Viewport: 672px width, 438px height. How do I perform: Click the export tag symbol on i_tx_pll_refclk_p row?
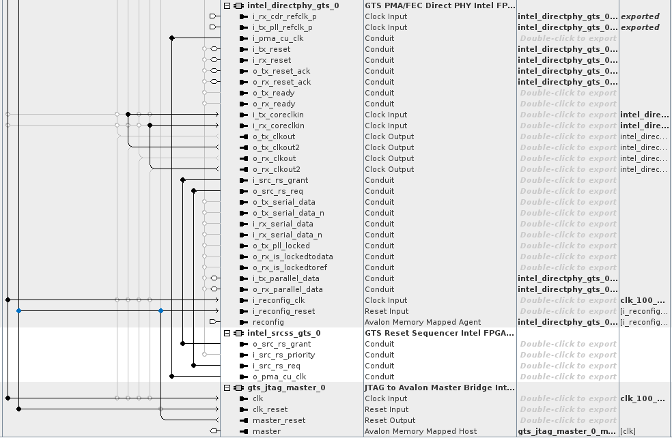(214, 27)
